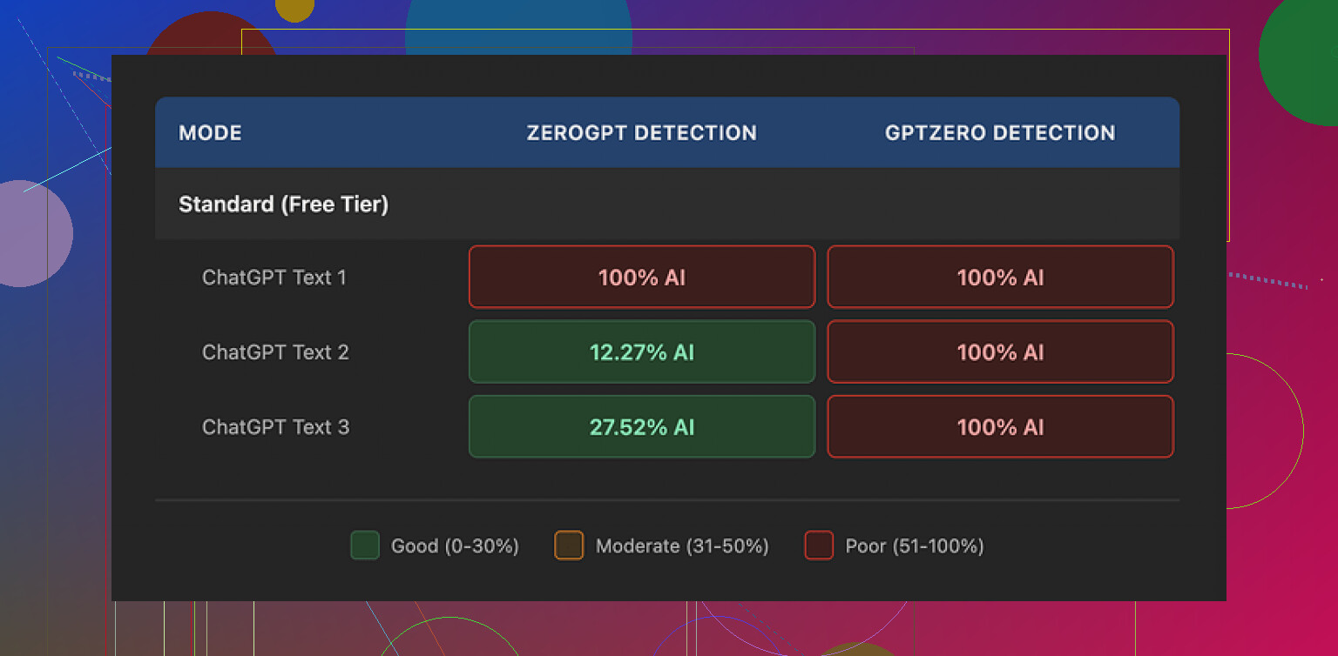Viewport: 1338px width, 656px height.
Task: Click the Poor (51-100%) legend label
Action: click(x=915, y=546)
